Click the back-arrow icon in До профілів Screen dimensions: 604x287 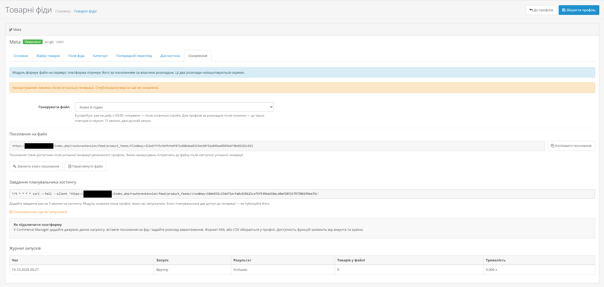coord(531,10)
